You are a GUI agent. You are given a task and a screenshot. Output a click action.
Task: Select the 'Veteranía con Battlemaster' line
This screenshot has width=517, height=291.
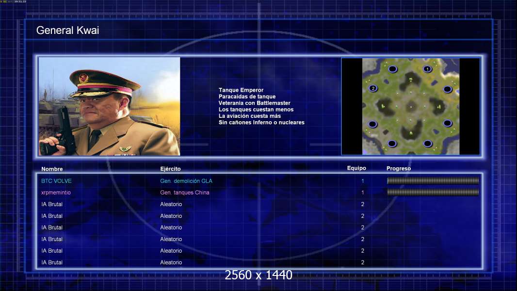(x=255, y=103)
